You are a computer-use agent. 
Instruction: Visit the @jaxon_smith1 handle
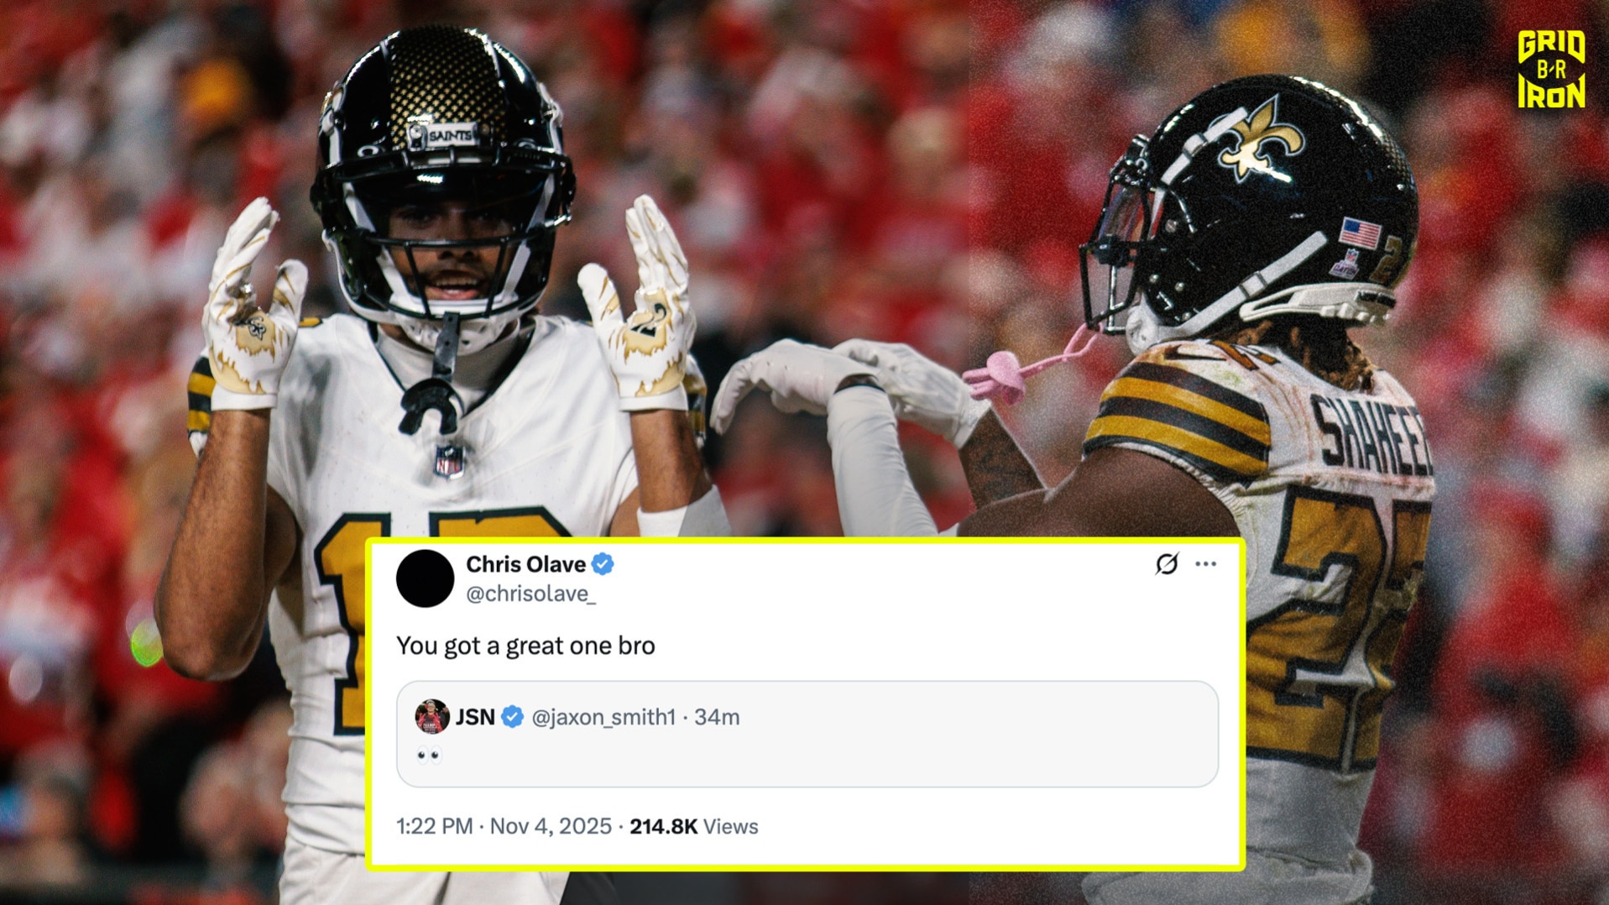pyautogui.click(x=603, y=717)
